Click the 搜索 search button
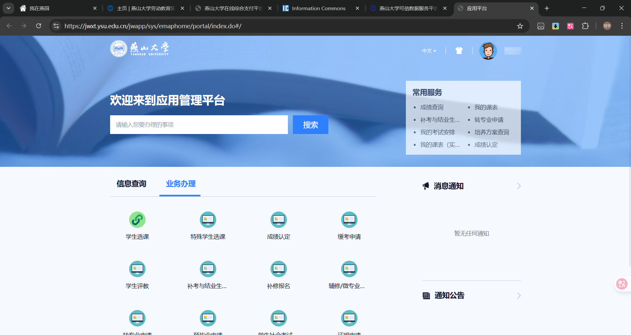This screenshot has height=335, width=631. tap(310, 124)
